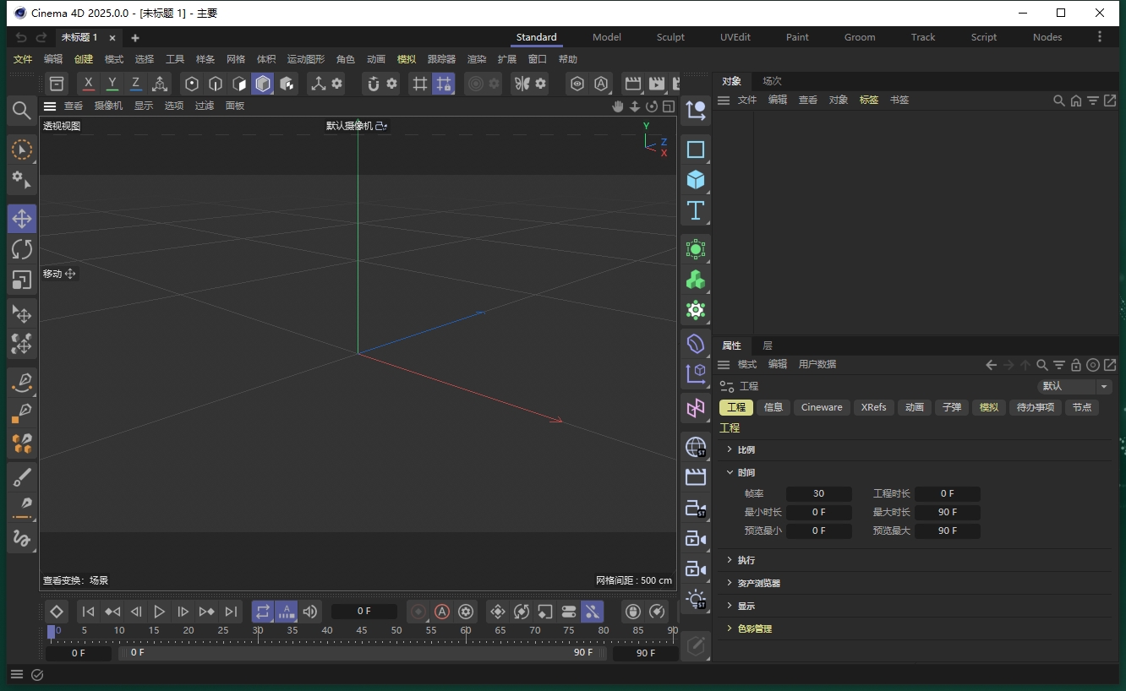The width and height of the screenshot is (1126, 691).
Task: Toggle automatic keyframing mode
Action: 287,612
